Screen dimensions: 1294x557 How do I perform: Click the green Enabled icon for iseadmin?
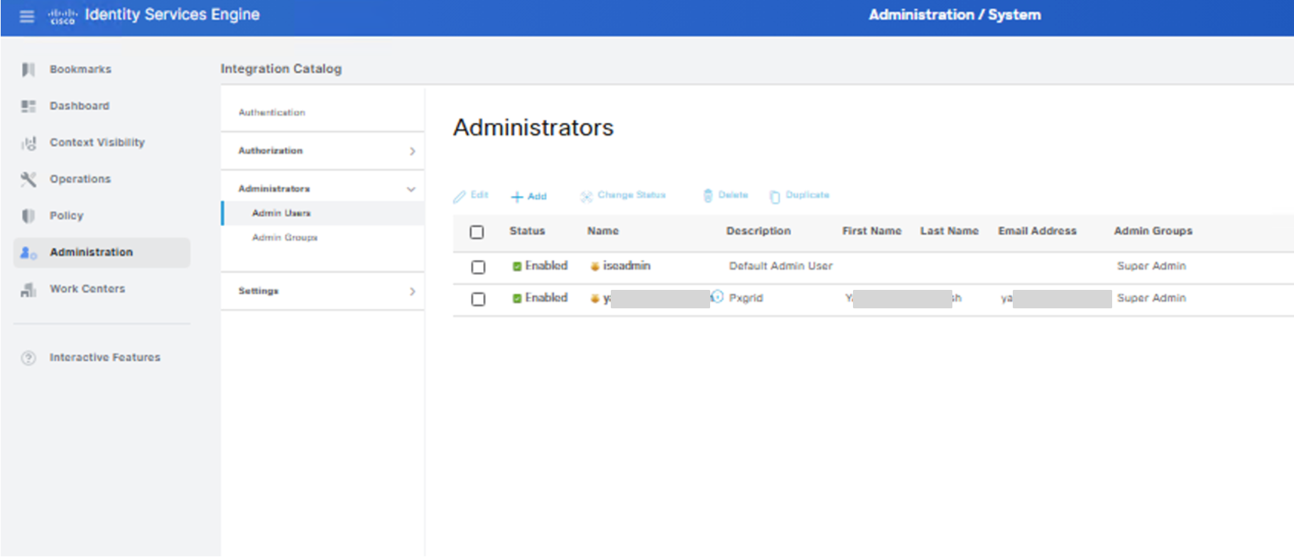(517, 266)
